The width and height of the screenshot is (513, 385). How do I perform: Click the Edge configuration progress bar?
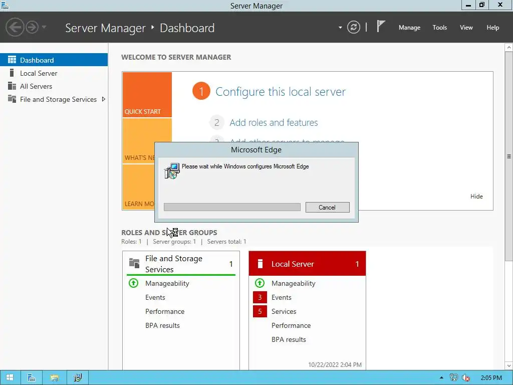pyautogui.click(x=232, y=207)
